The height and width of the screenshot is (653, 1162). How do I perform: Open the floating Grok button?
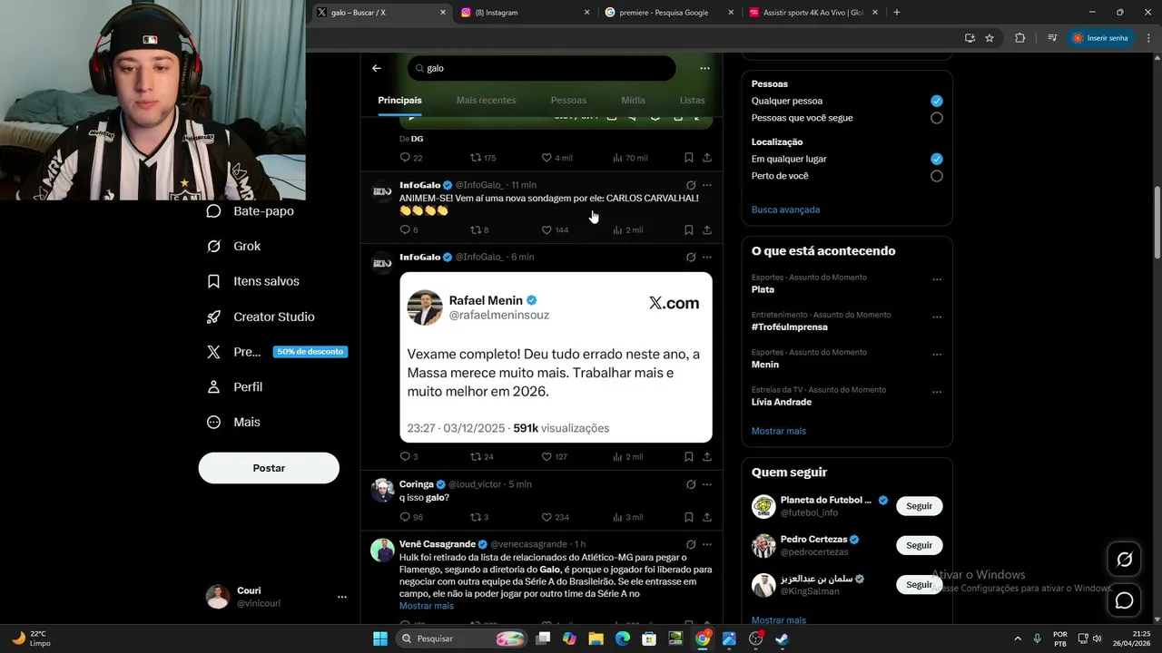pos(1124,560)
